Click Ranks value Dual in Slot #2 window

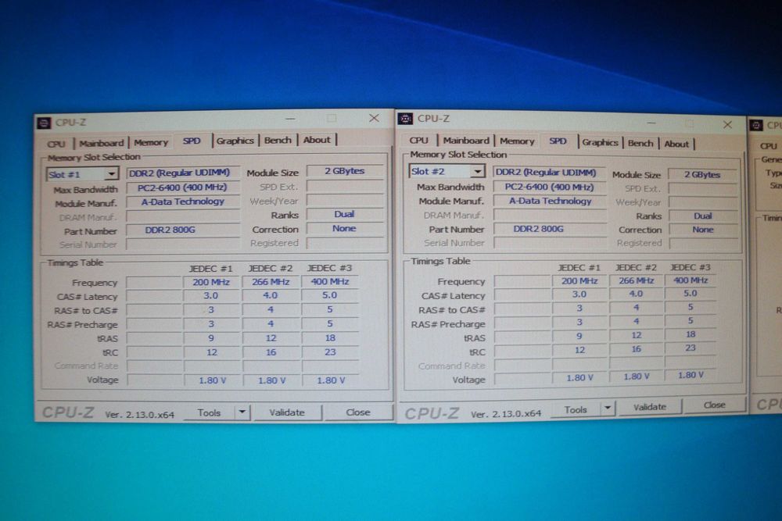click(702, 216)
